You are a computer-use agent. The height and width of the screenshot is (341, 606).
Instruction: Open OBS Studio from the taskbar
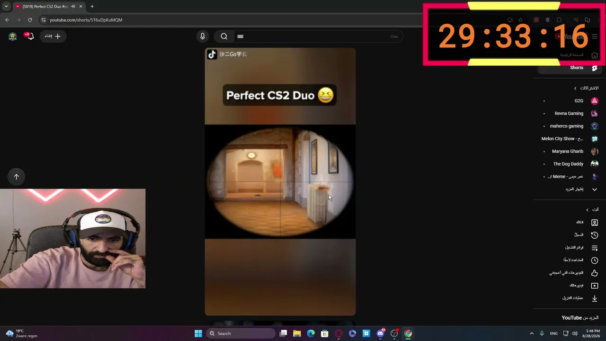point(394,333)
